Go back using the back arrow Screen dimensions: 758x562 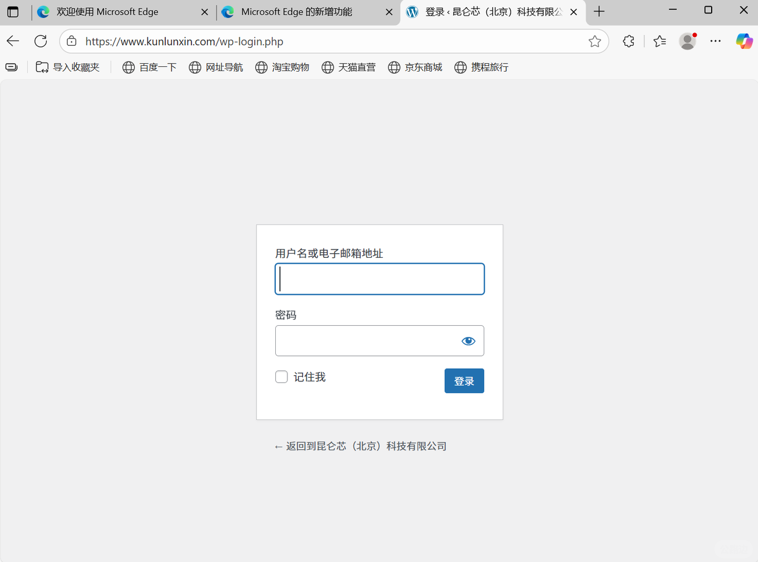tap(13, 41)
